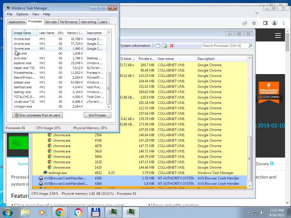
Task: Sort Task Manager list by Description column
Action: click(x=96, y=33)
